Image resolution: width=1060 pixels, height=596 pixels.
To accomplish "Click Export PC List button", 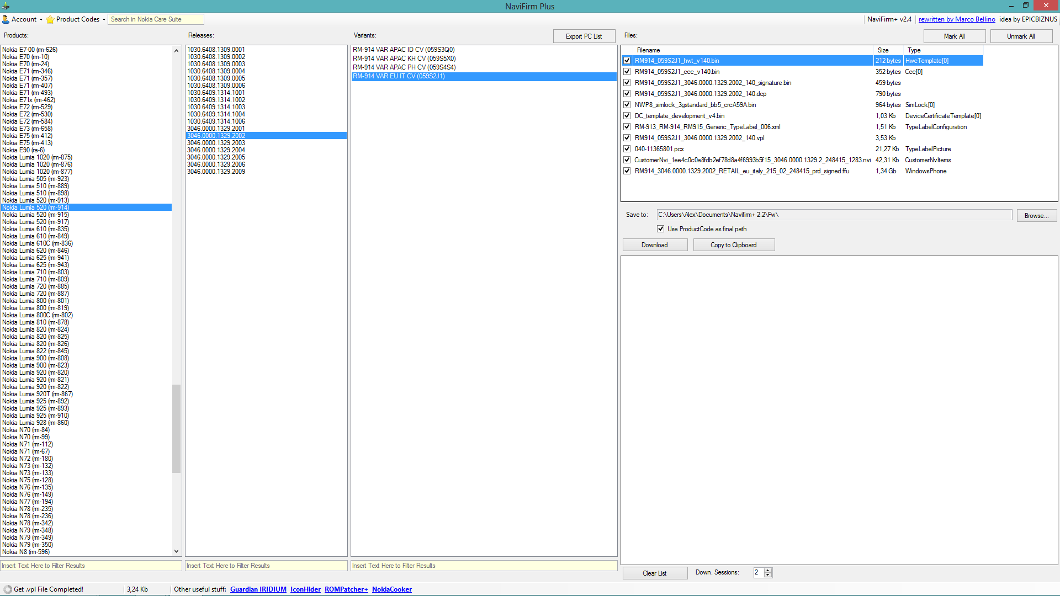I will pos(584,36).
